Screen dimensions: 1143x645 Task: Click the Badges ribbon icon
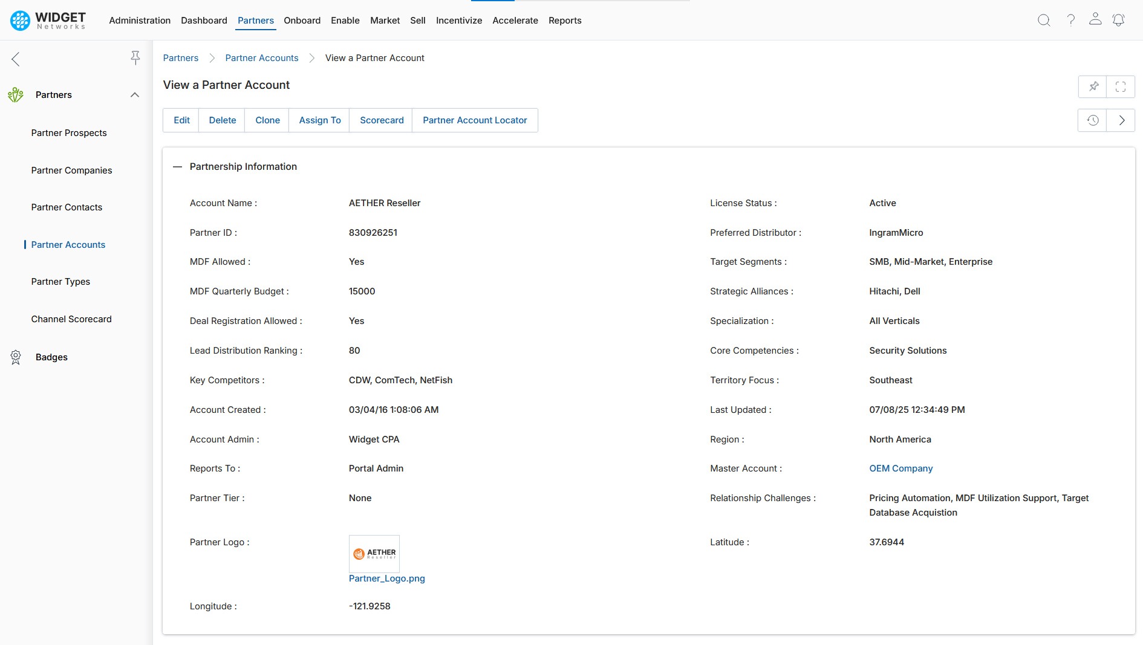pos(16,357)
